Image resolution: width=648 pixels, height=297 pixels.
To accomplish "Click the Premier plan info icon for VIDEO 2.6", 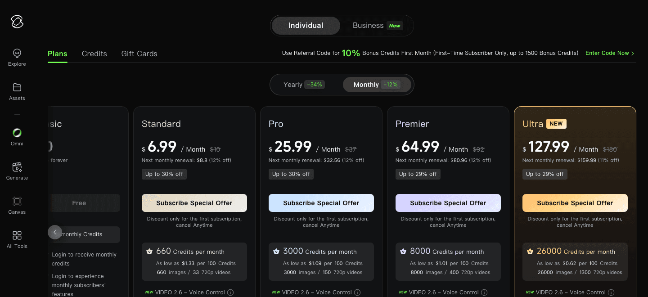I will coord(484,292).
